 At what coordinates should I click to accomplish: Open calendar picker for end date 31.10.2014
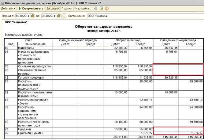[58, 16]
